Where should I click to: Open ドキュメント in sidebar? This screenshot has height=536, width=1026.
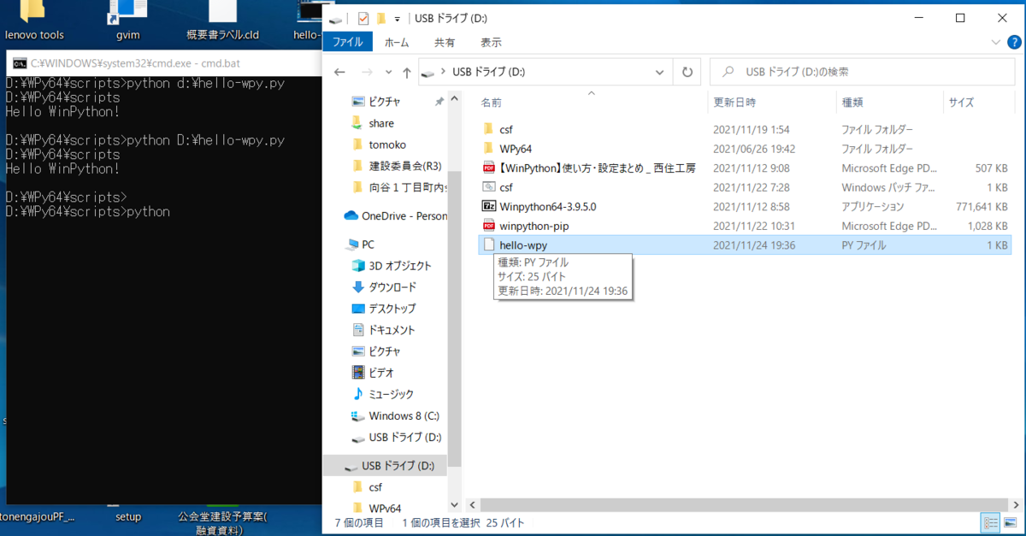[392, 329]
